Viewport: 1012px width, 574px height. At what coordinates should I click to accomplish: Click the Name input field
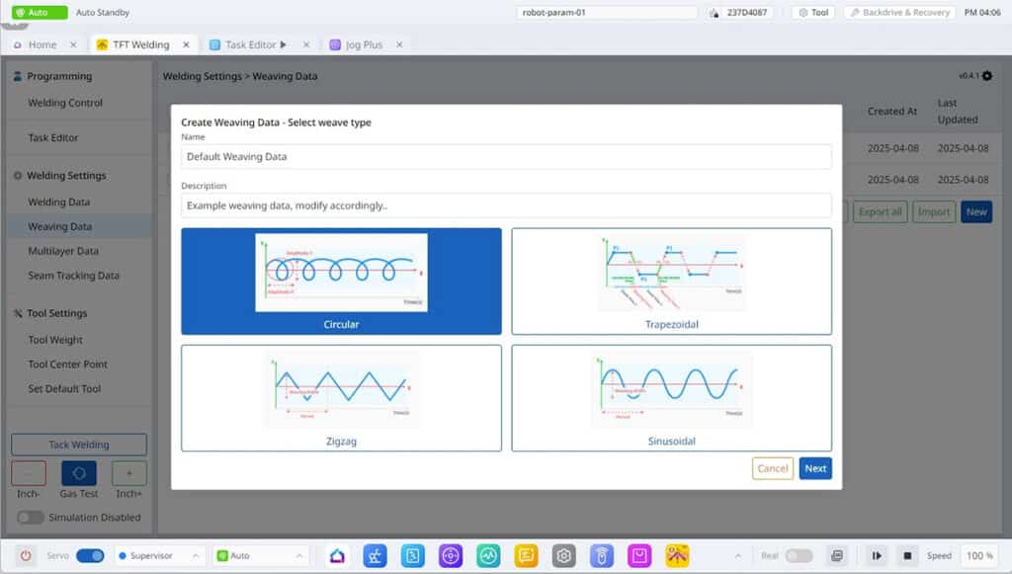[x=506, y=157]
